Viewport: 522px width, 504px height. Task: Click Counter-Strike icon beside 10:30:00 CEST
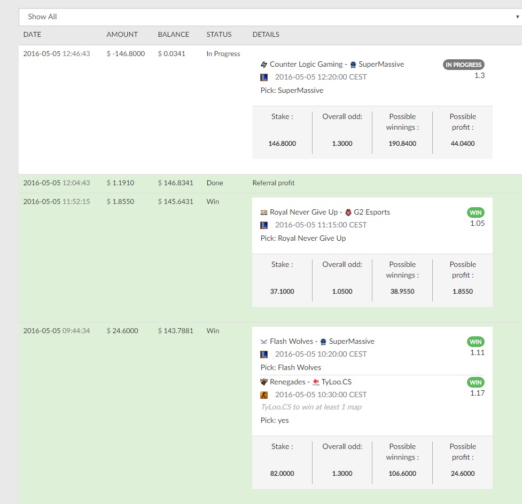[263, 395]
